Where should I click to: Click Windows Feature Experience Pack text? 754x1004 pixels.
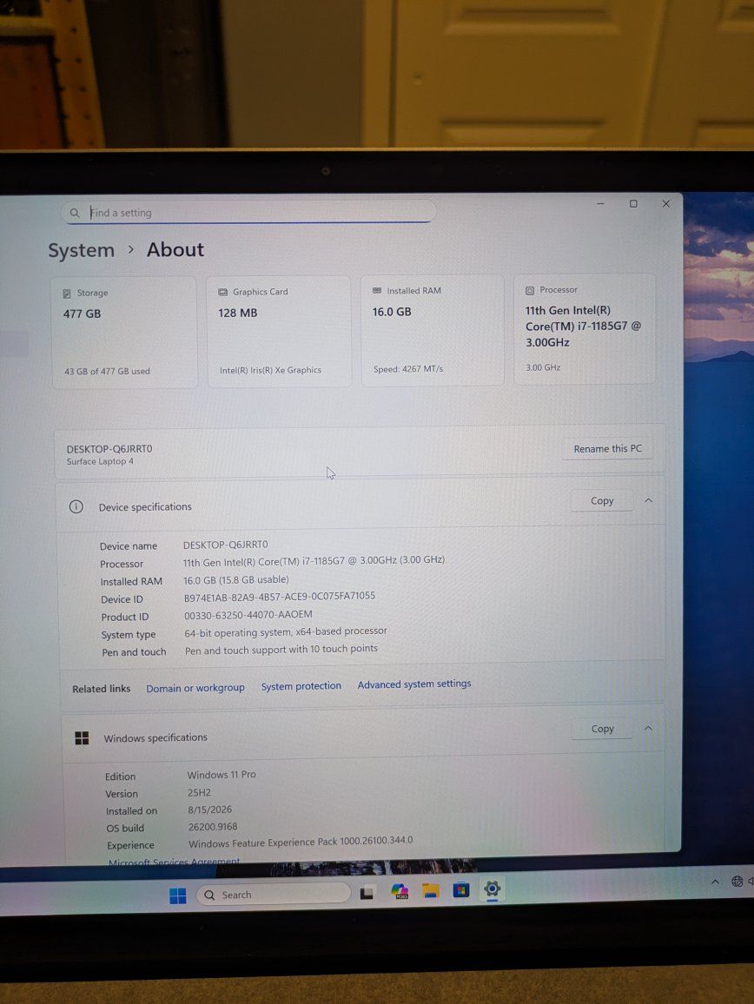pos(301,842)
